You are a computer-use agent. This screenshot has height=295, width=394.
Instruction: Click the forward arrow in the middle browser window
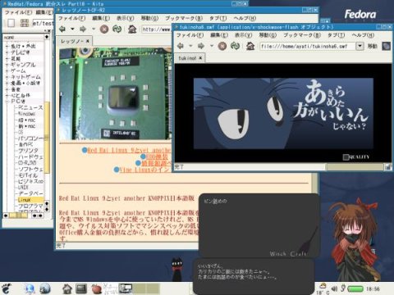pos(83,29)
